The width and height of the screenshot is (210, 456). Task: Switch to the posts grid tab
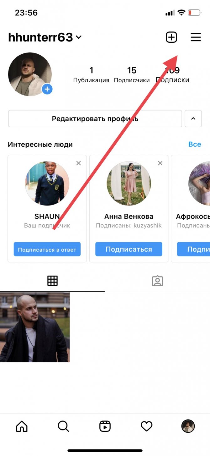[52, 281]
